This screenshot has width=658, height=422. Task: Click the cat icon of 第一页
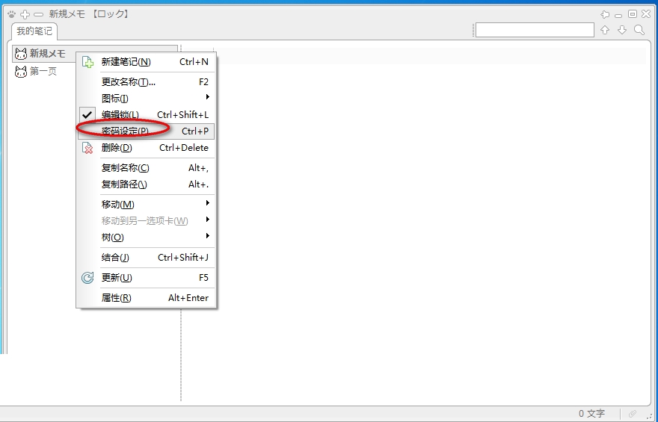[21, 71]
